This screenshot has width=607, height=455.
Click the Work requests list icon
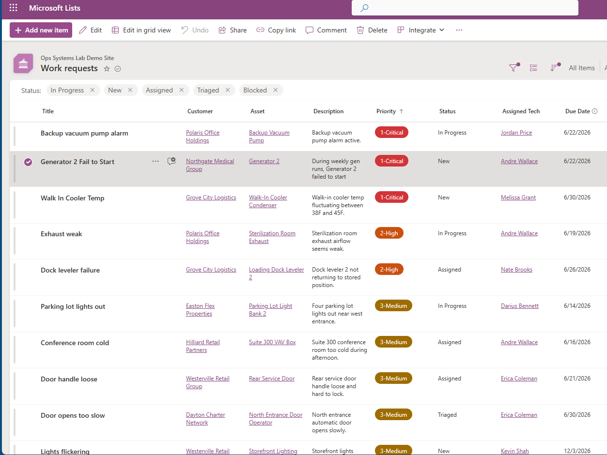[x=23, y=63]
